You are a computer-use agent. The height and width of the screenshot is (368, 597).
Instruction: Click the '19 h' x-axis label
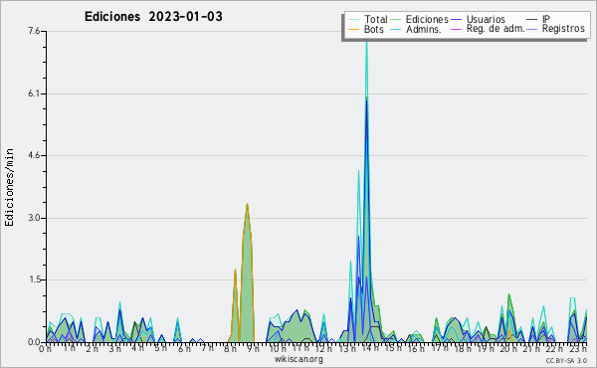(487, 349)
